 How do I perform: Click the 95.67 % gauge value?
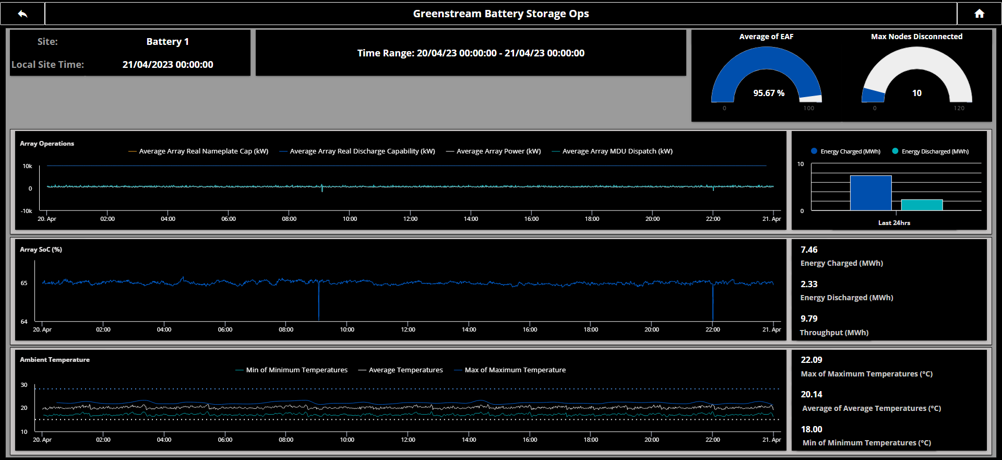(769, 93)
